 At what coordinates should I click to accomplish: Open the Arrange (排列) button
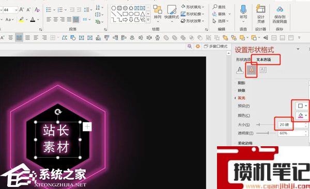click(158, 13)
